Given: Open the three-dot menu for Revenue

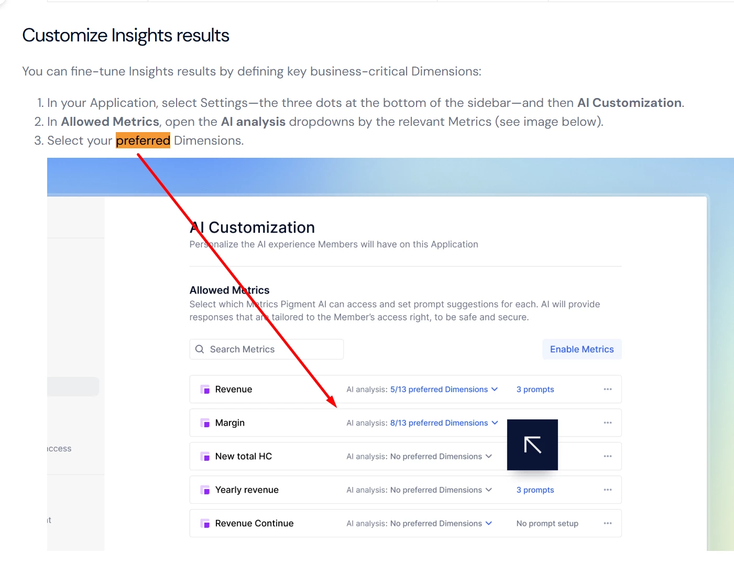Looking at the screenshot, I should (x=608, y=389).
